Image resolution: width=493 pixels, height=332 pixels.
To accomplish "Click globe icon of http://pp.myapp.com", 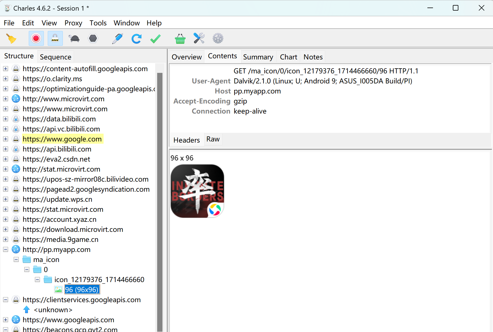I will point(16,249).
